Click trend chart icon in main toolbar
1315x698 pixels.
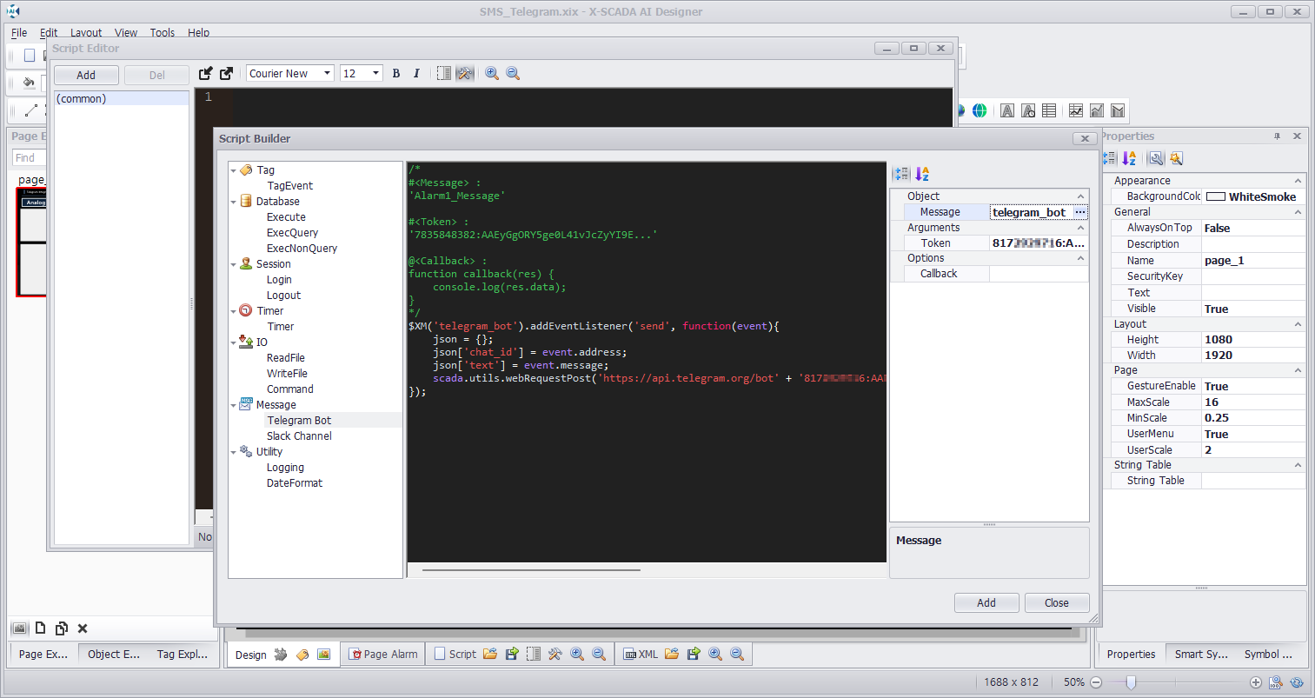(x=1076, y=110)
